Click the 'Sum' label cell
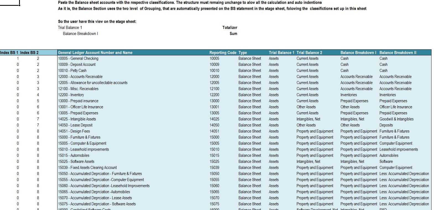Viewport: 434px width, 210px height. click(233, 34)
